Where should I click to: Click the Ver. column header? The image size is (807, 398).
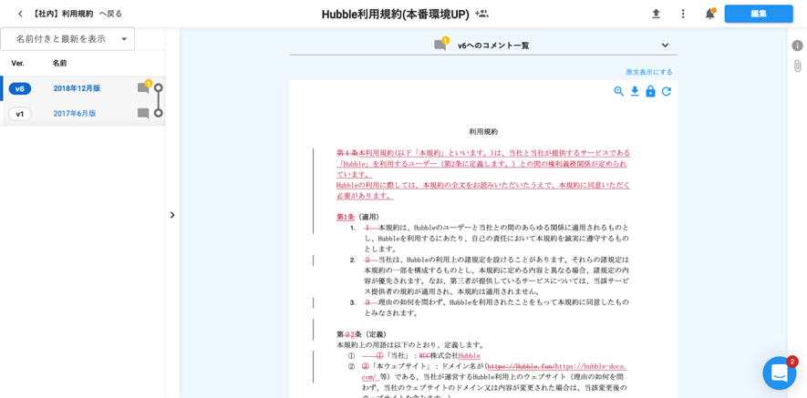tap(17, 63)
